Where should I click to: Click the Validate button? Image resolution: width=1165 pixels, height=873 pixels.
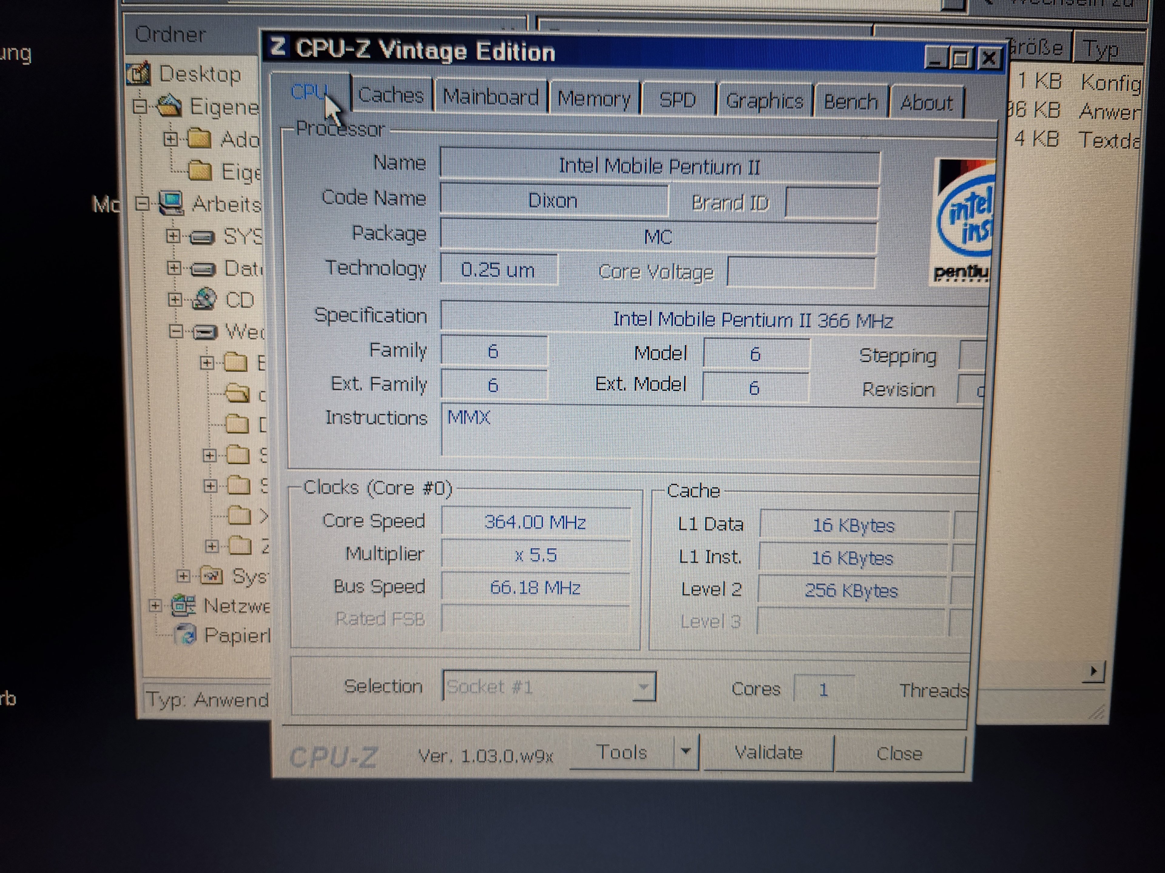click(x=768, y=752)
